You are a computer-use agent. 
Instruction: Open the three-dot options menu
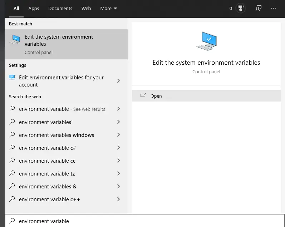273,8
